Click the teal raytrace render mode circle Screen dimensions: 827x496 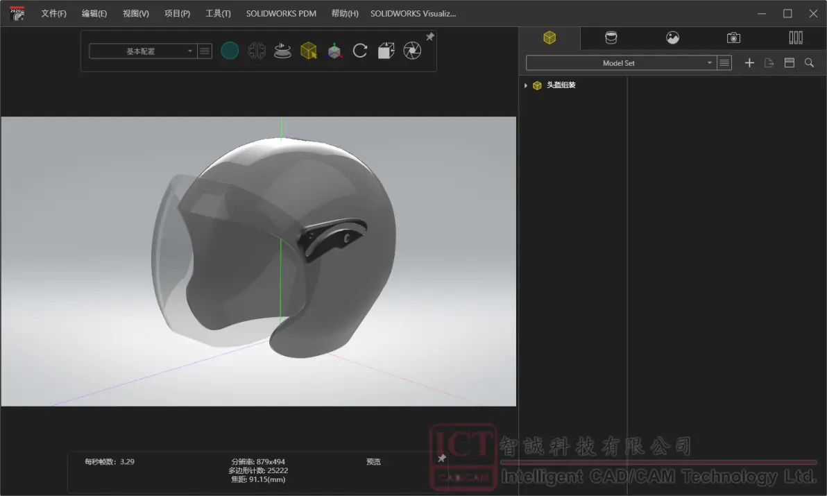pyautogui.click(x=230, y=51)
